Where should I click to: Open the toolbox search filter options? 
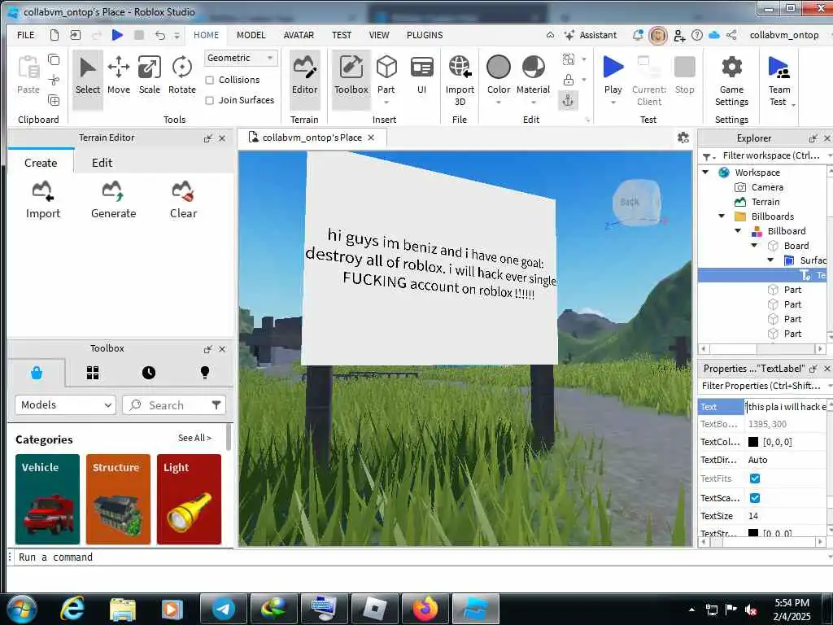pyautogui.click(x=216, y=405)
